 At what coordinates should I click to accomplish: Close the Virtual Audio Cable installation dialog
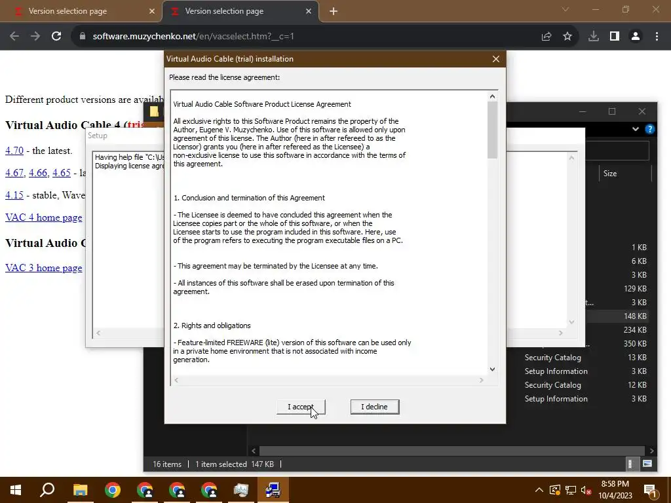click(x=495, y=59)
